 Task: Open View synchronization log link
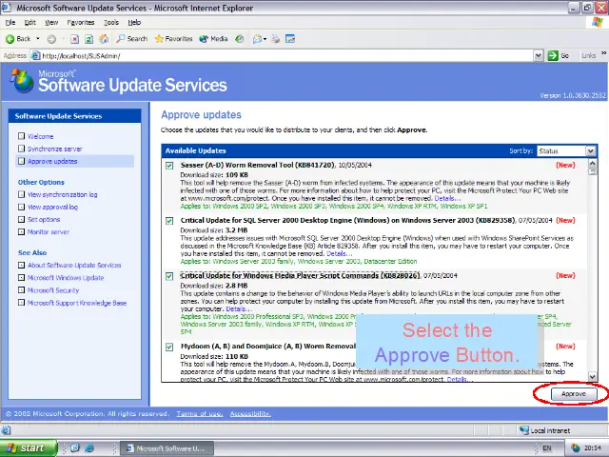coord(62,194)
